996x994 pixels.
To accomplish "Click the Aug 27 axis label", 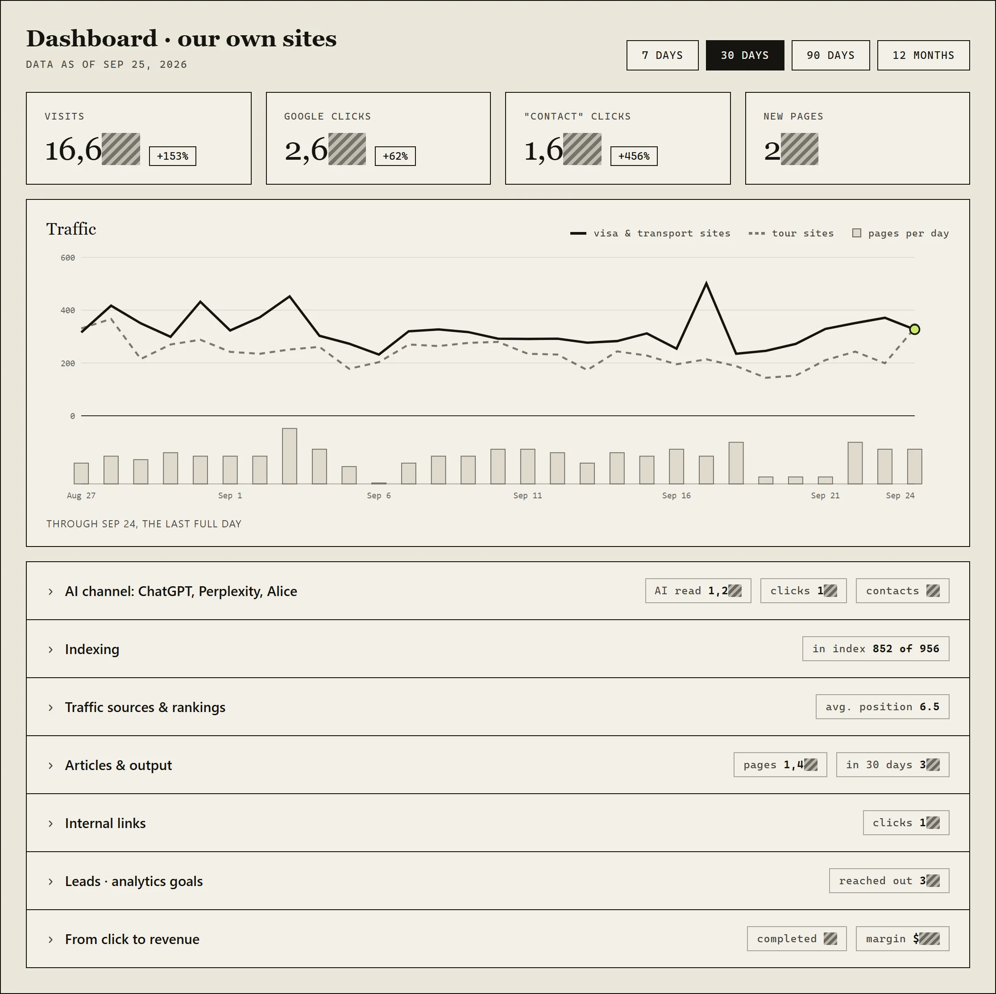I will click(81, 495).
